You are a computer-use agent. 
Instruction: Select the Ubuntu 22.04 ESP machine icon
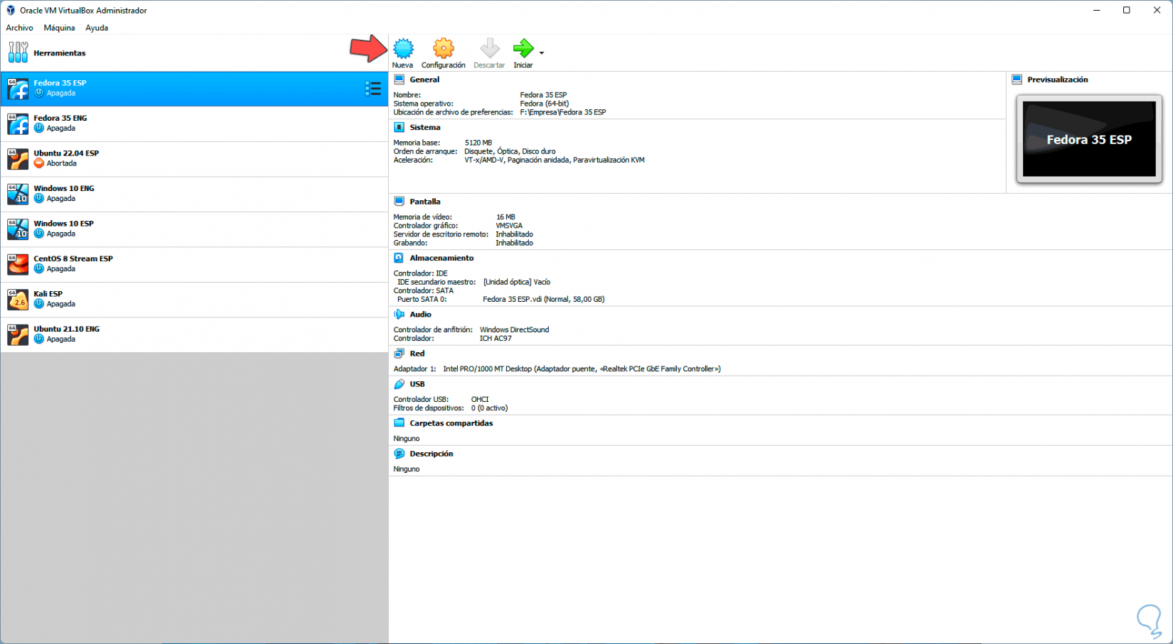[x=18, y=158]
